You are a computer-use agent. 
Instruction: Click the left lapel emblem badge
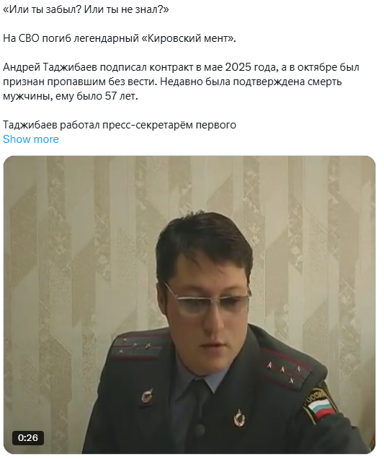(147, 397)
